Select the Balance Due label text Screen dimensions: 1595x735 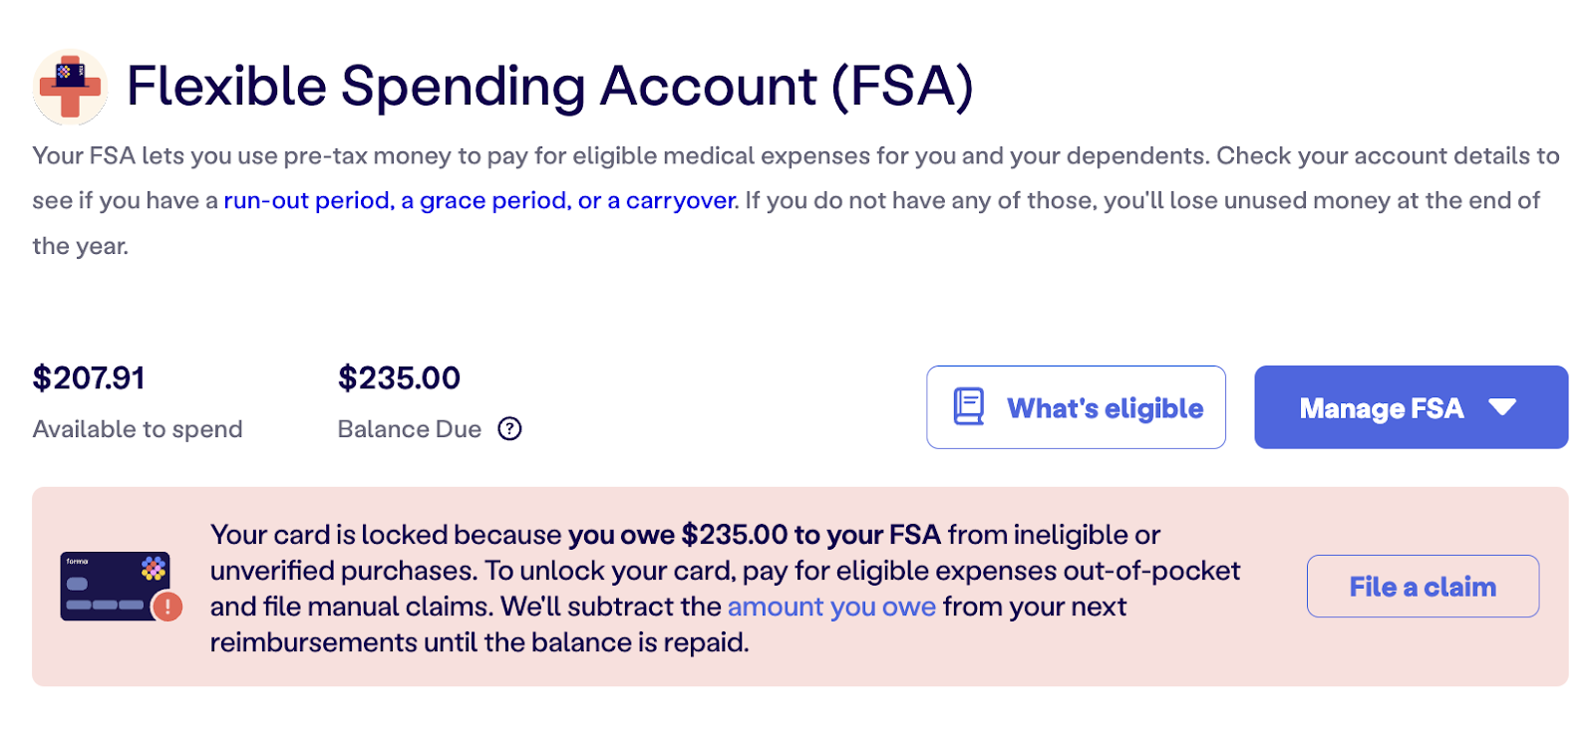pyautogui.click(x=410, y=429)
